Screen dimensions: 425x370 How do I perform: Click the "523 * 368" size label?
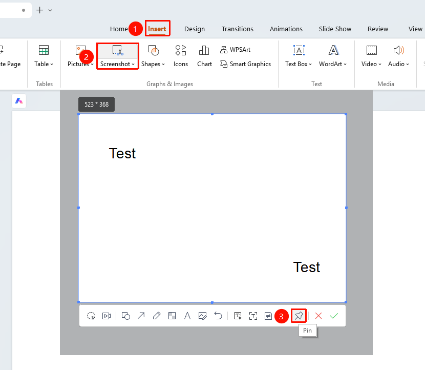[x=96, y=104]
